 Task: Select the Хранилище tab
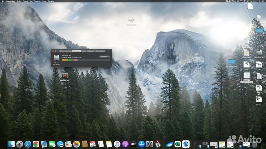[x=76, y=51]
